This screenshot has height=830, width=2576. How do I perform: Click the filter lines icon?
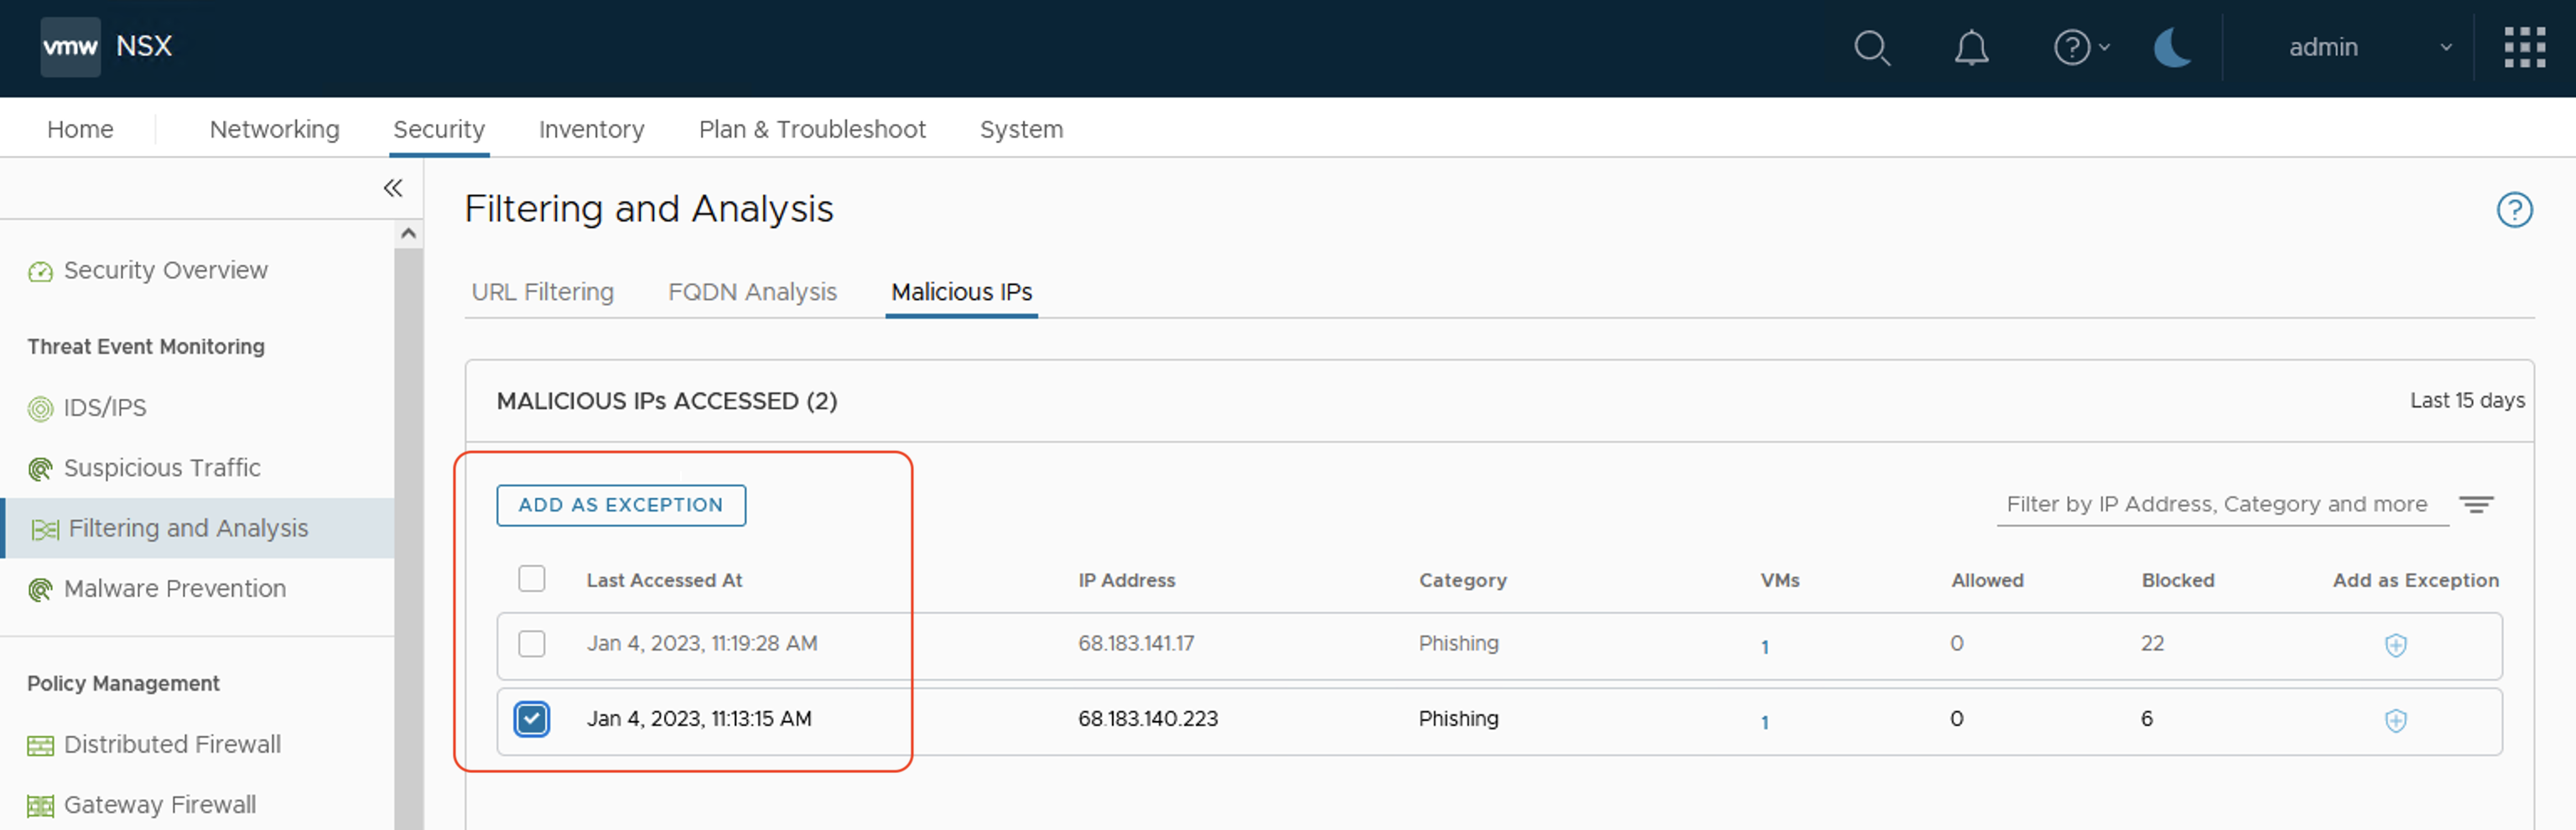2476,504
